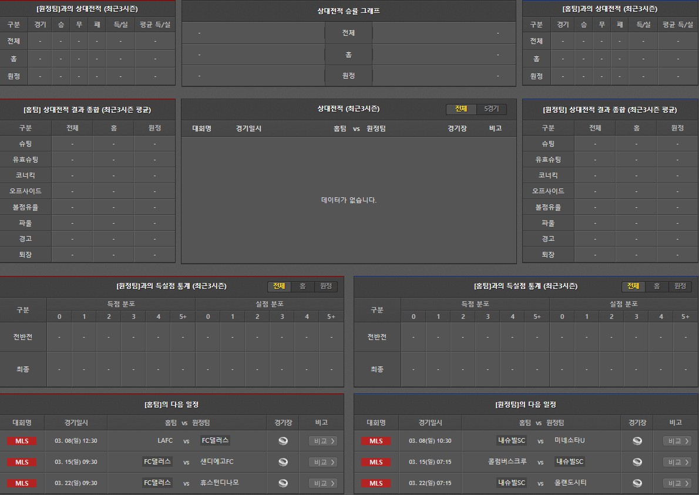Select 원정 filter in [홈팀]과의 득실점 통계
The image size is (699, 495).
coord(680,287)
